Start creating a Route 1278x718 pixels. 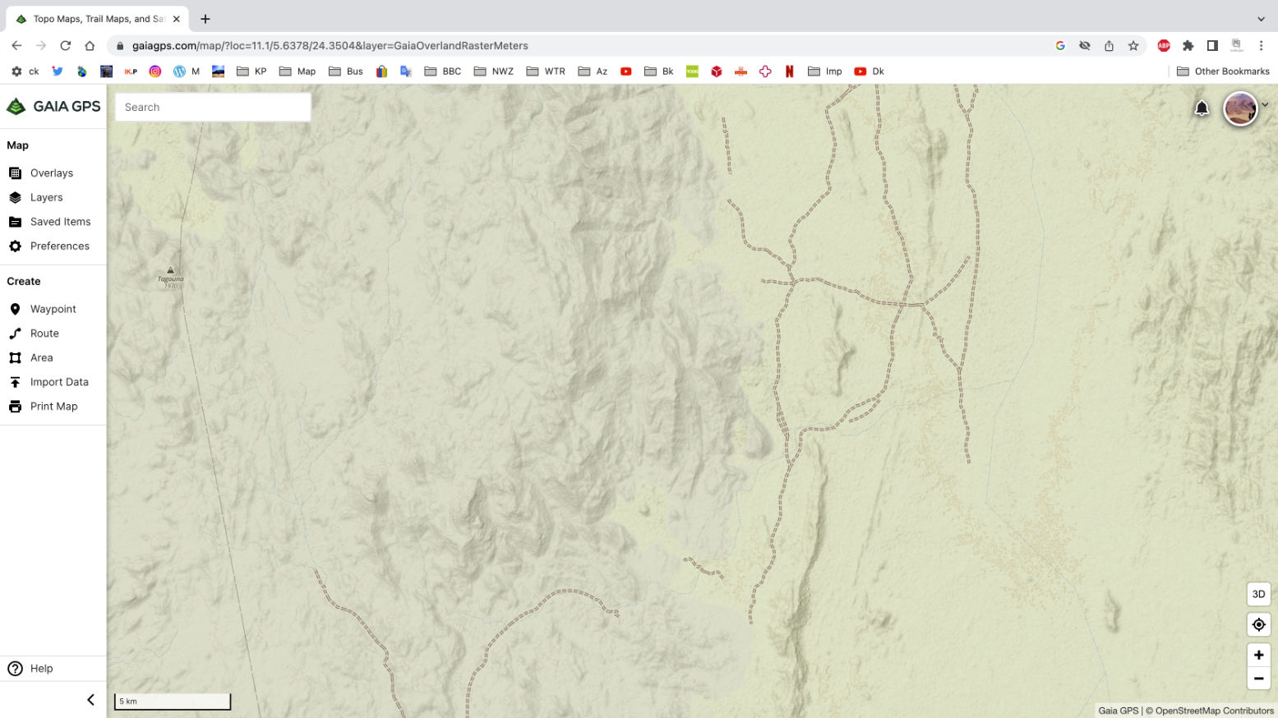coord(44,334)
